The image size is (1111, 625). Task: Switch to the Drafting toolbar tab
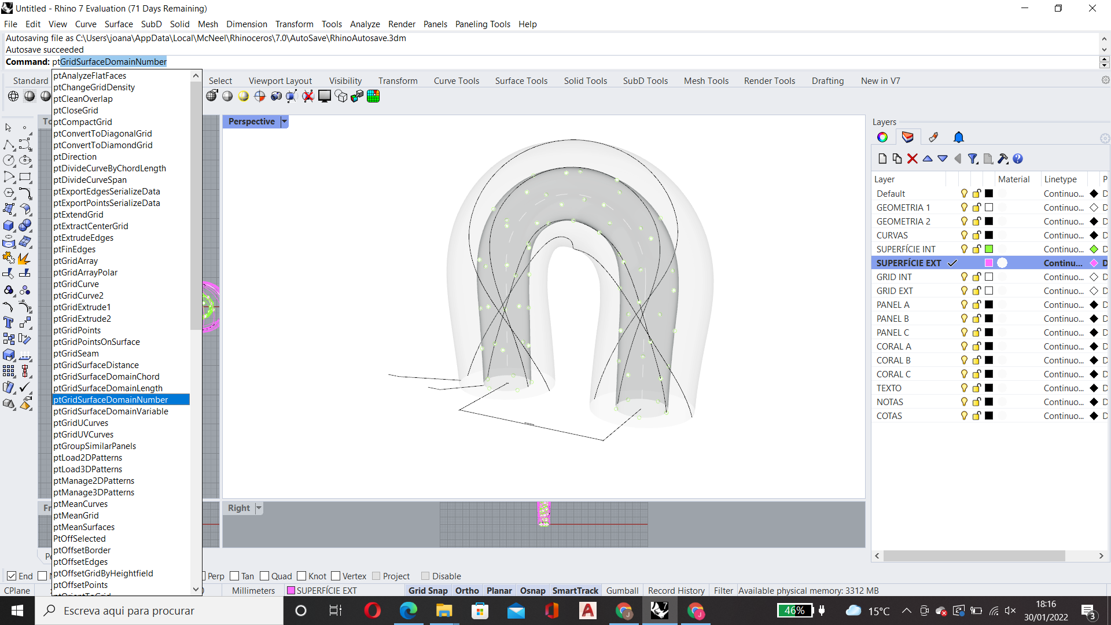point(827,80)
